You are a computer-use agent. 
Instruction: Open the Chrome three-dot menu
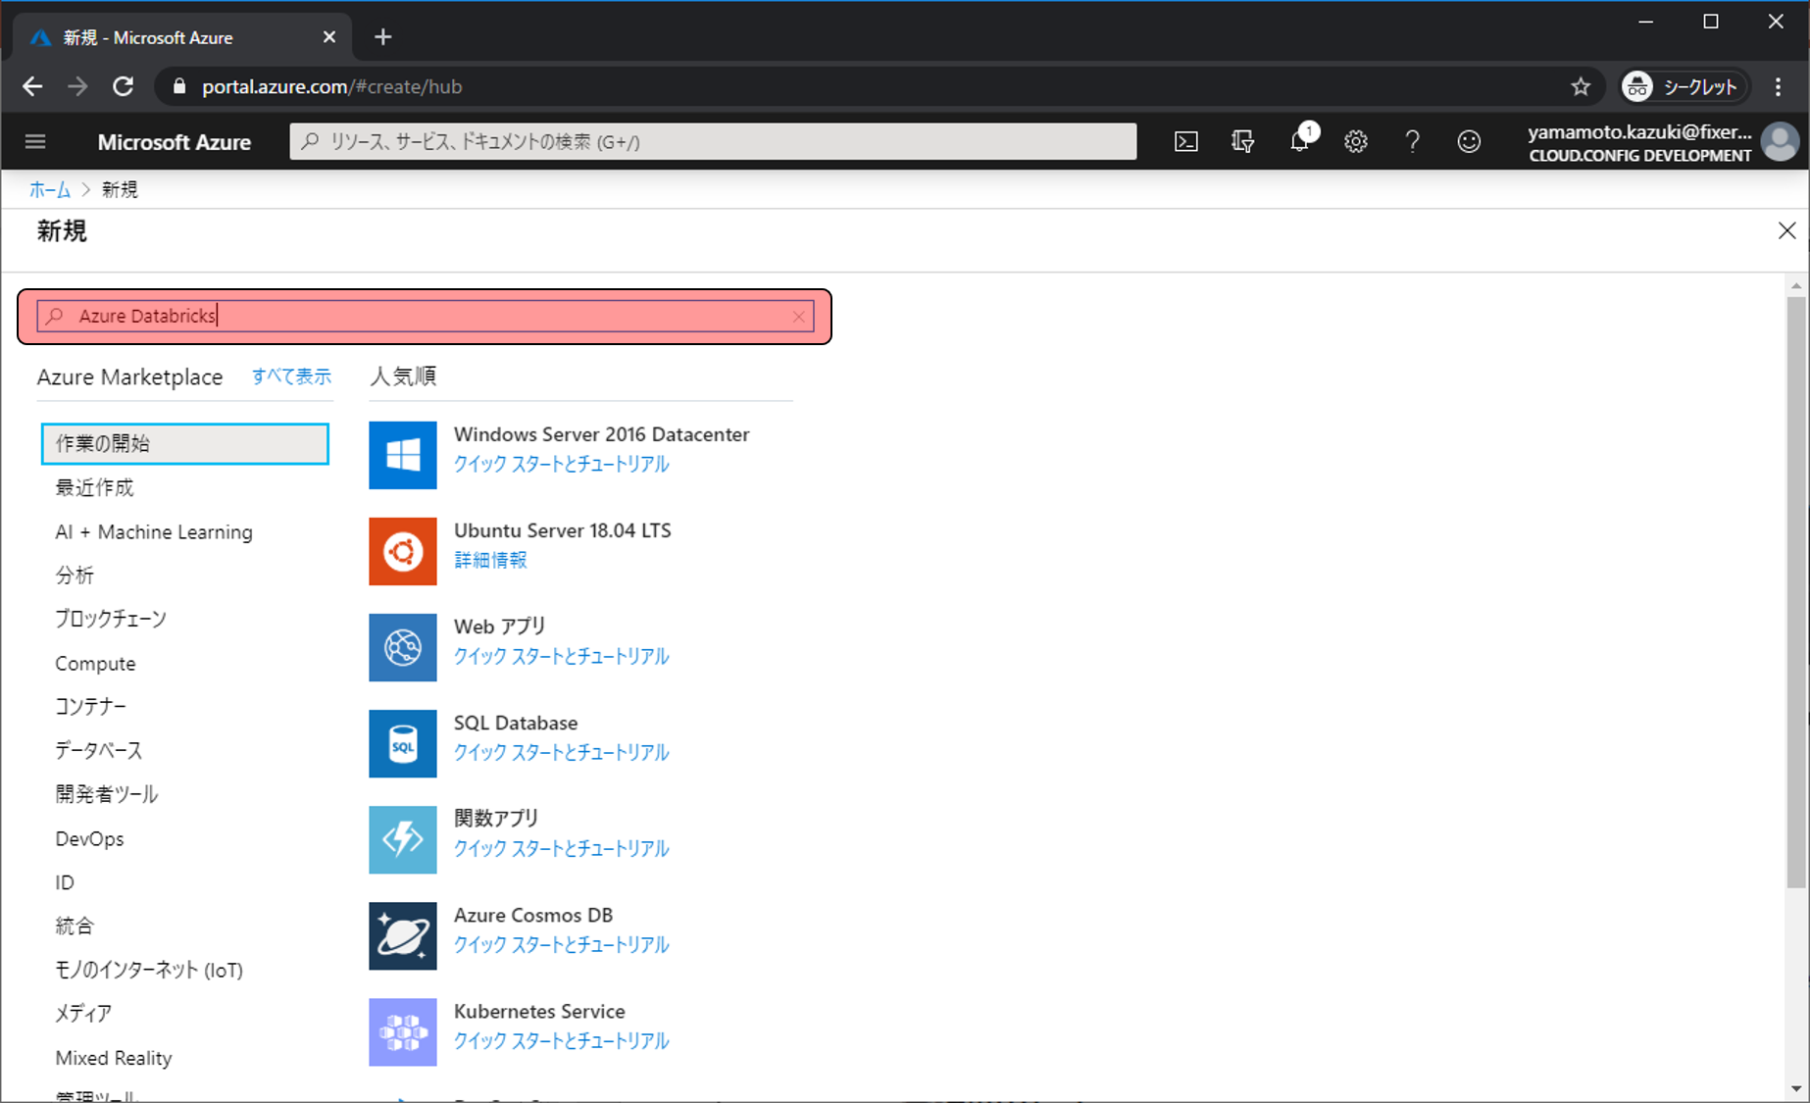(1778, 87)
